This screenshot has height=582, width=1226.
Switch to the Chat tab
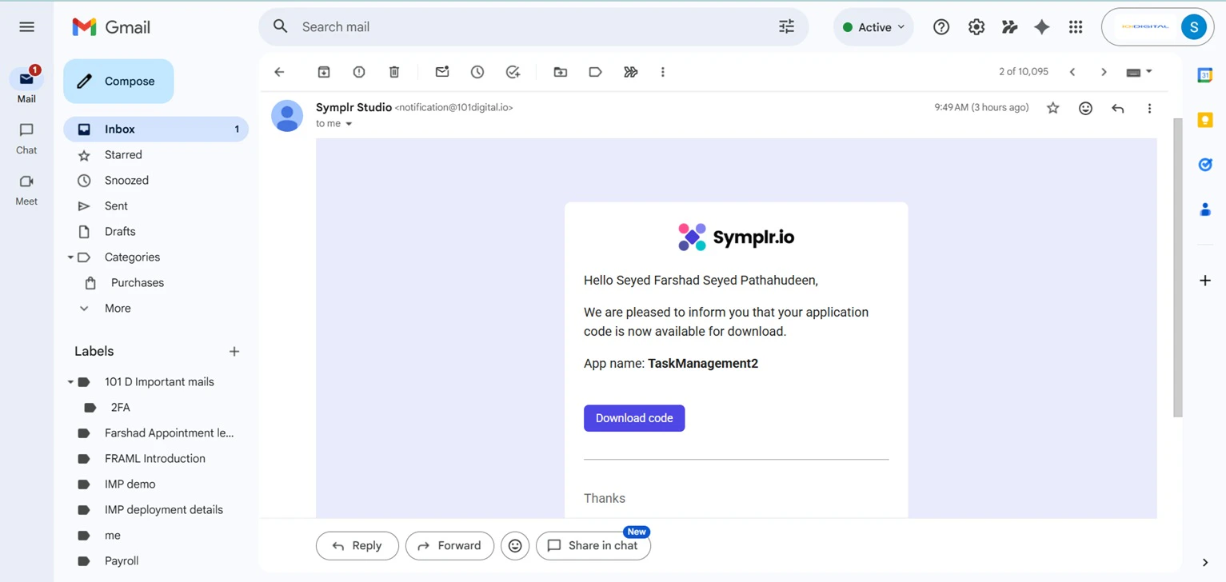coord(26,138)
